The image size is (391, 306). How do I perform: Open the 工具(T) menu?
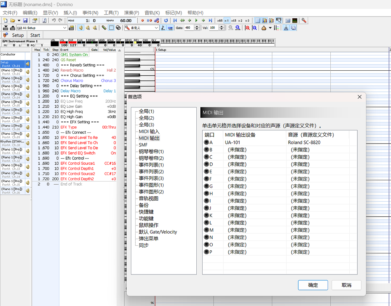click(x=111, y=13)
